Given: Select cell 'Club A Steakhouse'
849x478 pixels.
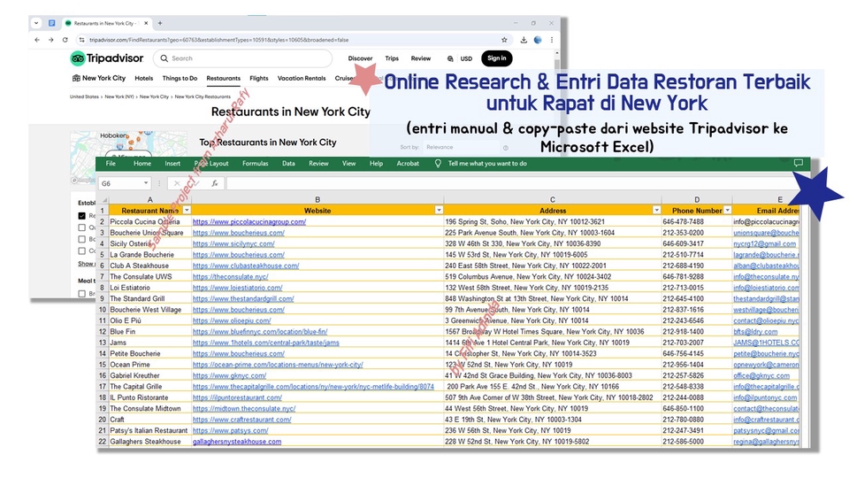Looking at the screenshot, I should (x=150, y=266).
